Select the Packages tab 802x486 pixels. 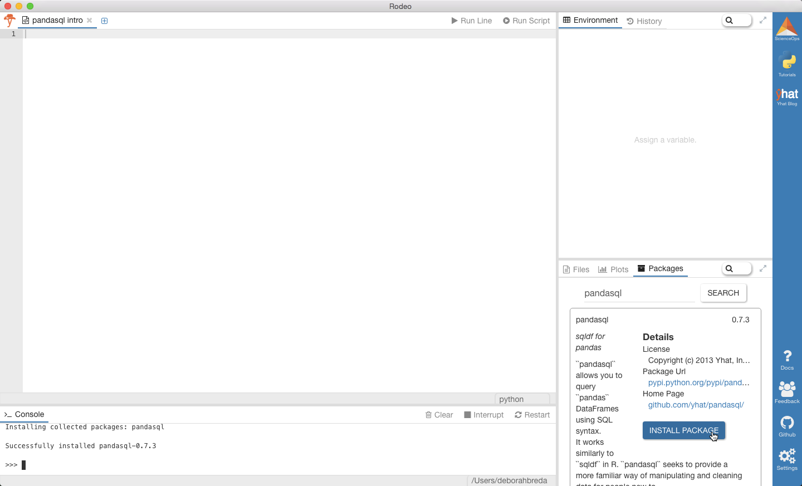(x=661, y=268)
